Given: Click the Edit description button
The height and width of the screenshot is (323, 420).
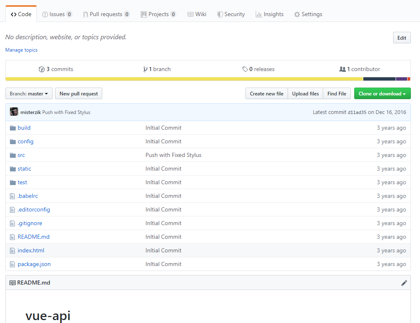Looking at the screenshot, I should point(402,38).
